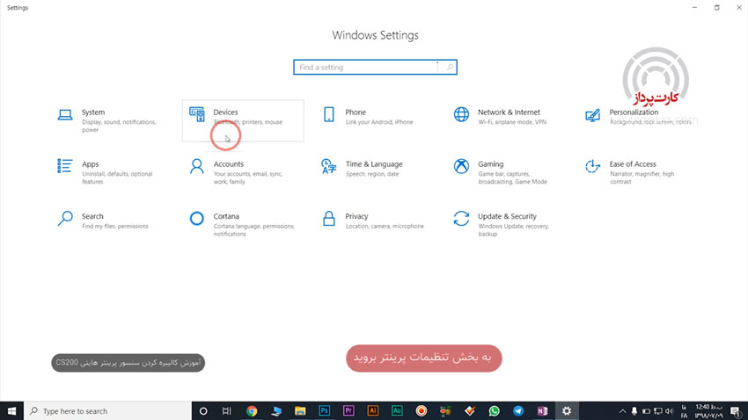Image resolution: width=748 pixels, height=420 pixels.
Task: Click "Speech, region, date" description
Action: pyautogui.click(x=372, y=174)
